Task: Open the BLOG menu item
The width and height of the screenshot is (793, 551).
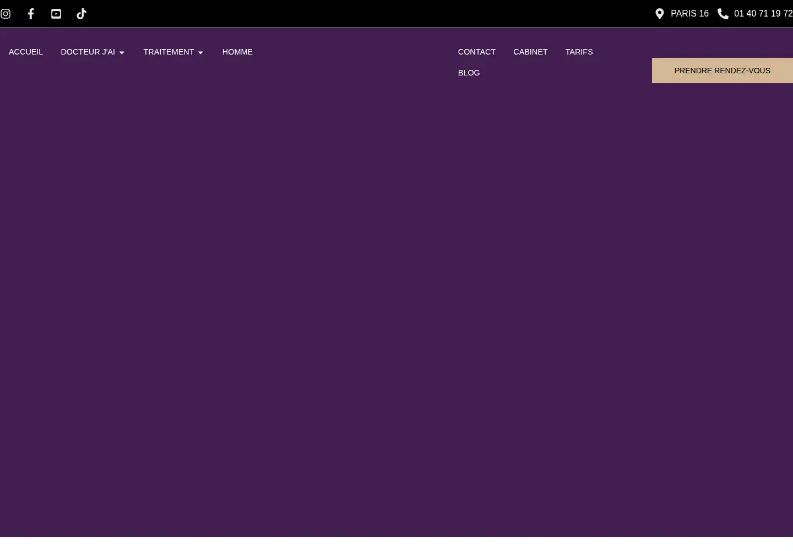Action: coord(469,73)
